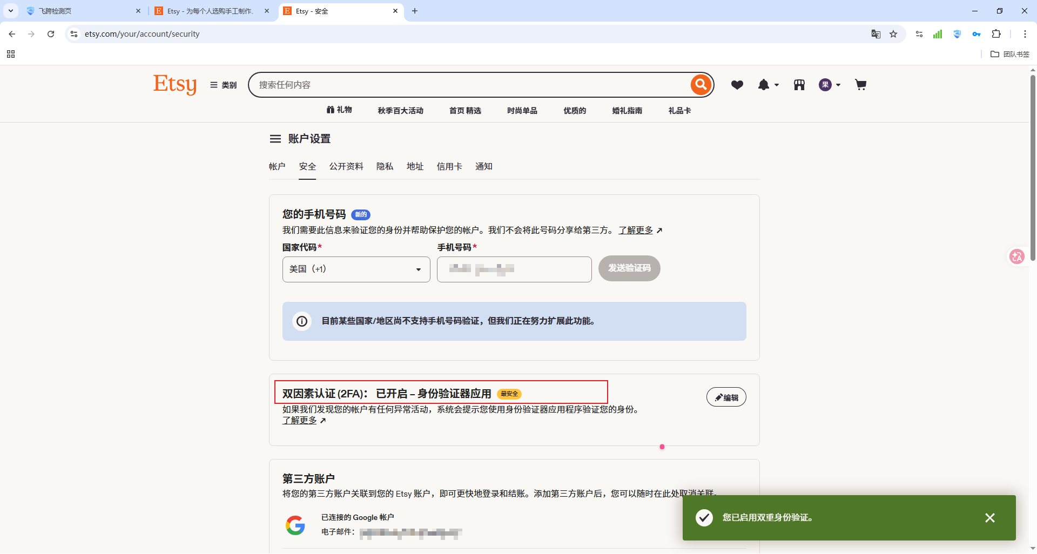Click the orange search magnifier button
Image resolution: width=1037 pixels, height=554 pixels.
point(701,85)
